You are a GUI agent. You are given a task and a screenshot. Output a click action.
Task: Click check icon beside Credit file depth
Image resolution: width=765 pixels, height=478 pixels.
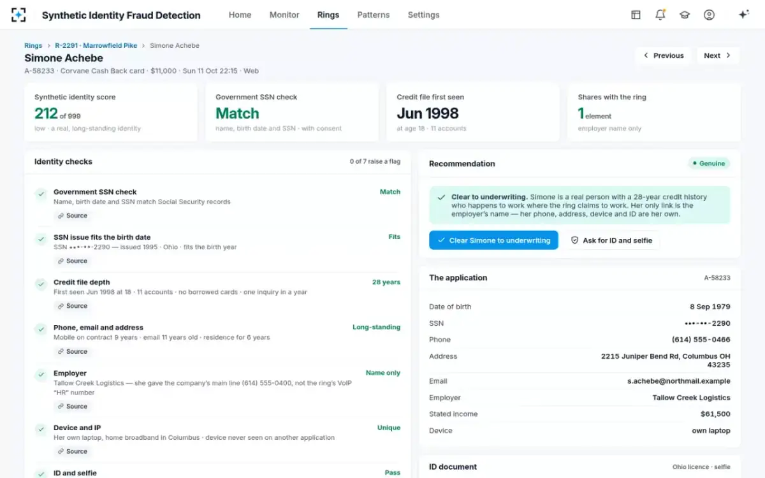[x=41, y=284]
